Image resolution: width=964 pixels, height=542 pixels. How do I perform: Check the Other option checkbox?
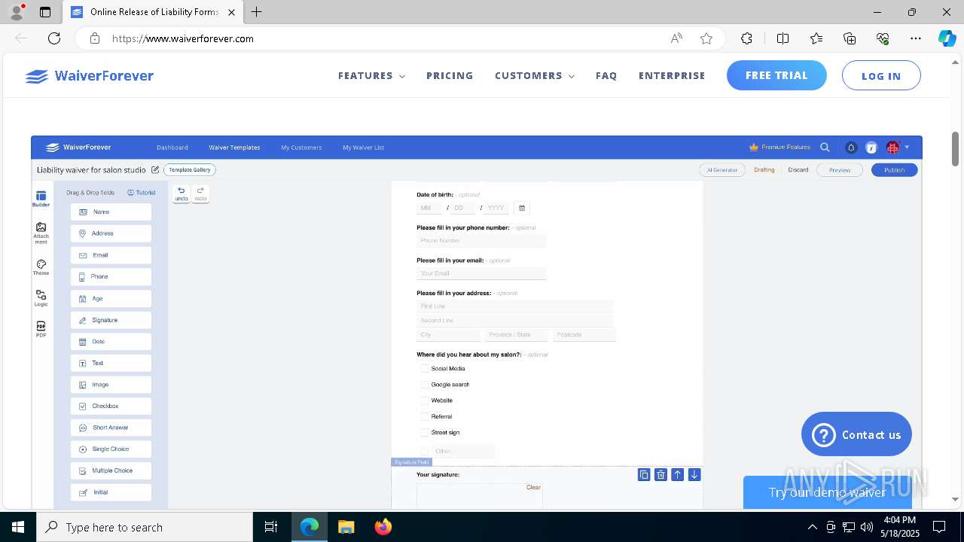pyautogui.click(x=425, y=451)
